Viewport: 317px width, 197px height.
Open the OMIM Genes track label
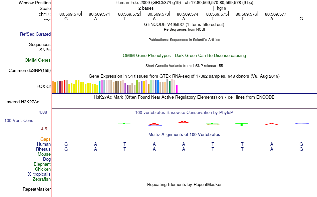(38, 60)
